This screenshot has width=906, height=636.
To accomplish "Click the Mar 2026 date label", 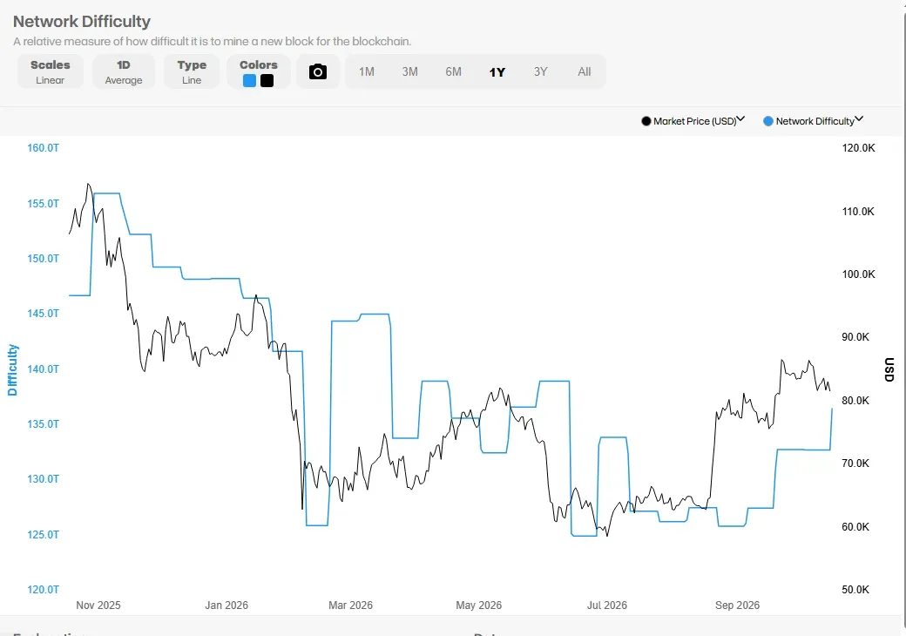I will click(x=351, y=605).
